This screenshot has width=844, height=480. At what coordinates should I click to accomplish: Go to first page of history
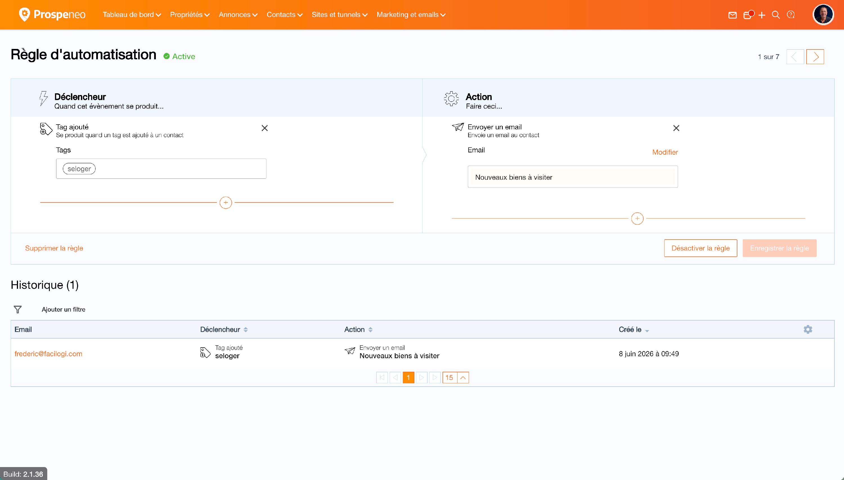pyautogui.click(x=382, y=377)
